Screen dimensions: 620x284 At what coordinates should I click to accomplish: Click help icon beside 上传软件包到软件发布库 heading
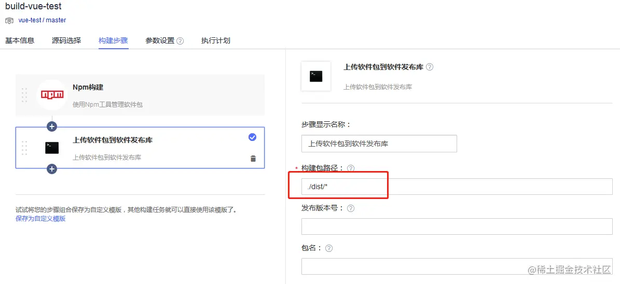430,67
